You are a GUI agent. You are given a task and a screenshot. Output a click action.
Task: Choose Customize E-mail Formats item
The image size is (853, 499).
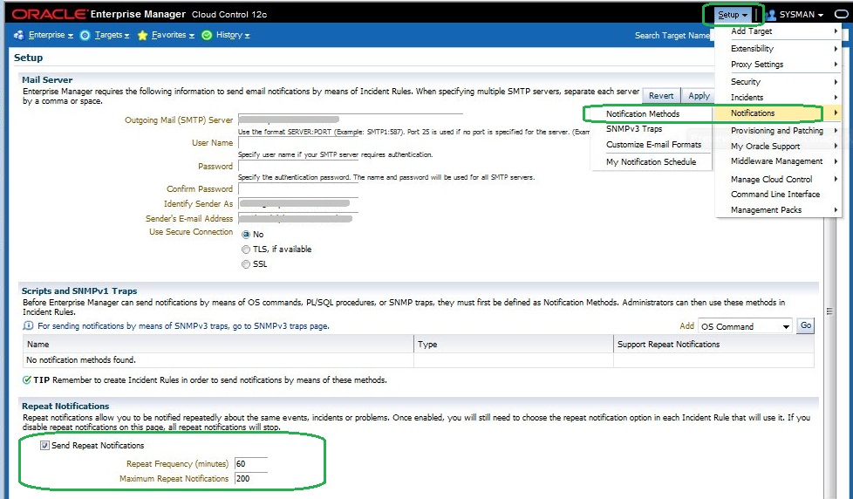[652, 145]
